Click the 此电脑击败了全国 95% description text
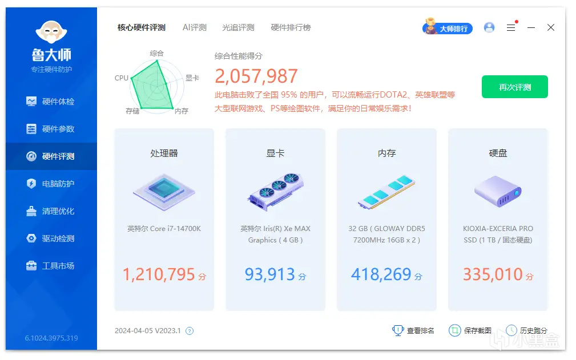576x360 pixels. [335, 102]
